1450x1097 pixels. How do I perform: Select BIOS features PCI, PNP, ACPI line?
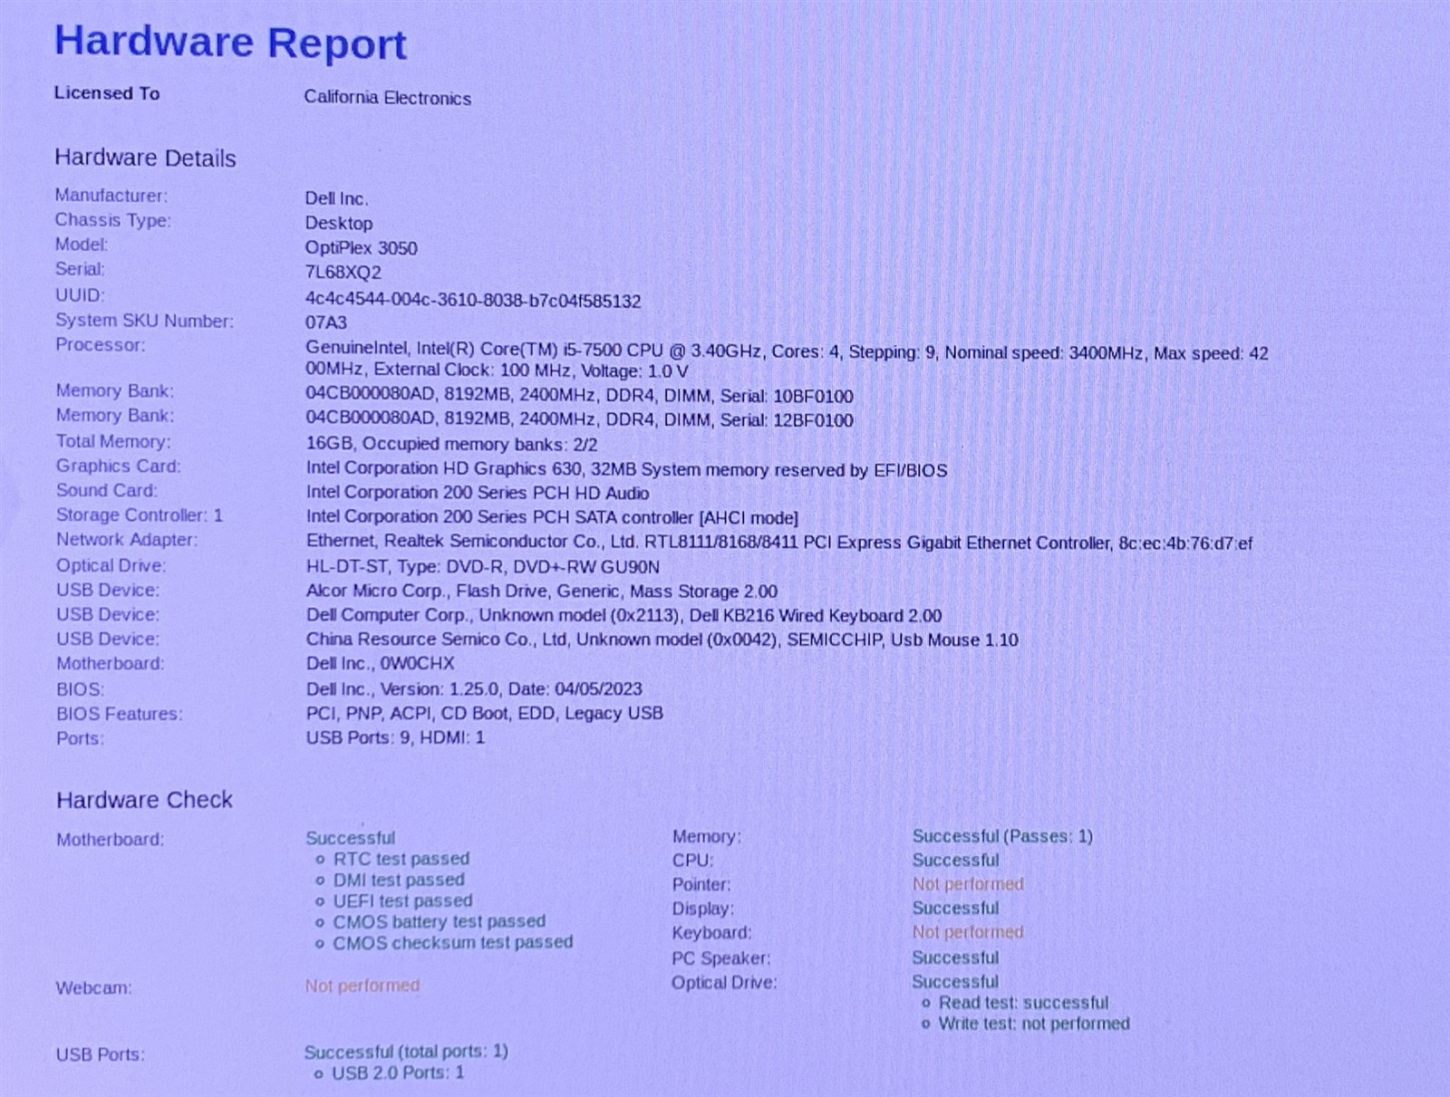484,714
